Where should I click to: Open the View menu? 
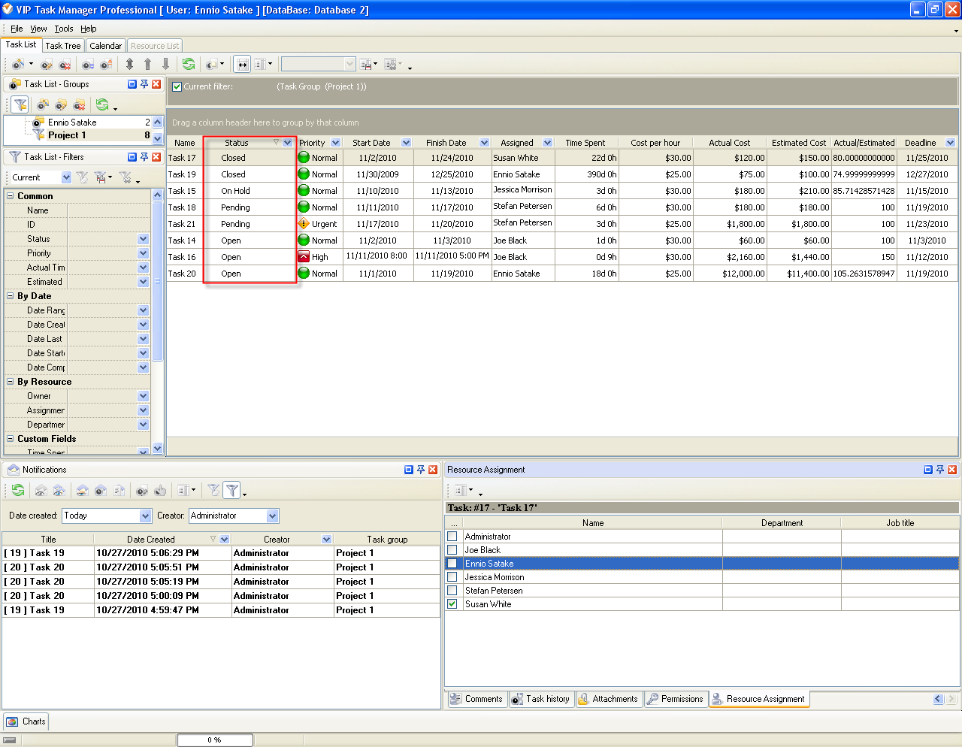(x=38, y=29)
